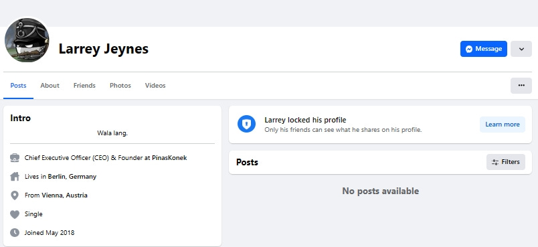Click the Posts section heading

[x=247, y=162]
